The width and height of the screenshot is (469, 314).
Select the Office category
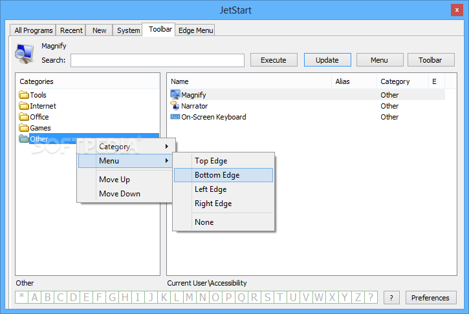(x=39, y=117)
